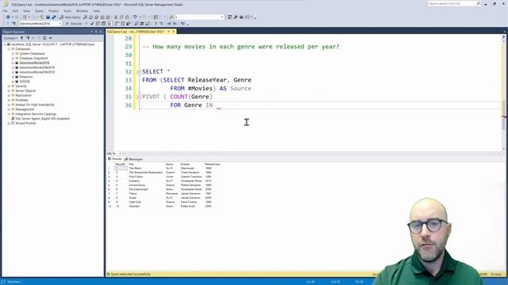Collapse the SELECT statement outline at line 32
This screenshot has width=508, height=285.
tap(139, 72)
